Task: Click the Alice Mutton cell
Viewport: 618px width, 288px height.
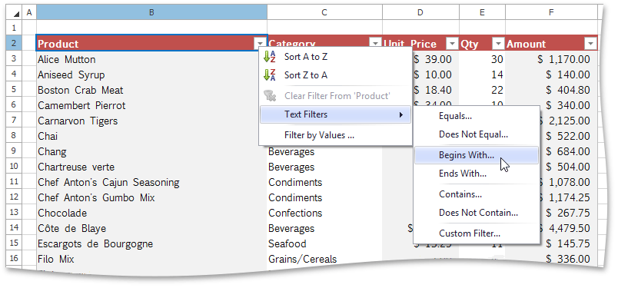Action: point(151,59)
